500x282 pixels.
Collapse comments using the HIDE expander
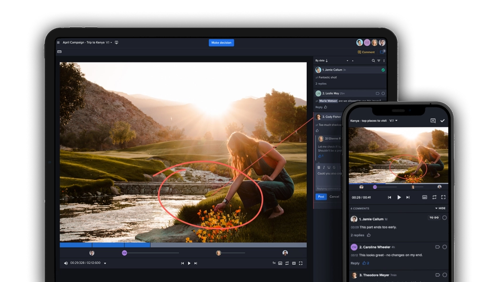click(x=440, y=209)
